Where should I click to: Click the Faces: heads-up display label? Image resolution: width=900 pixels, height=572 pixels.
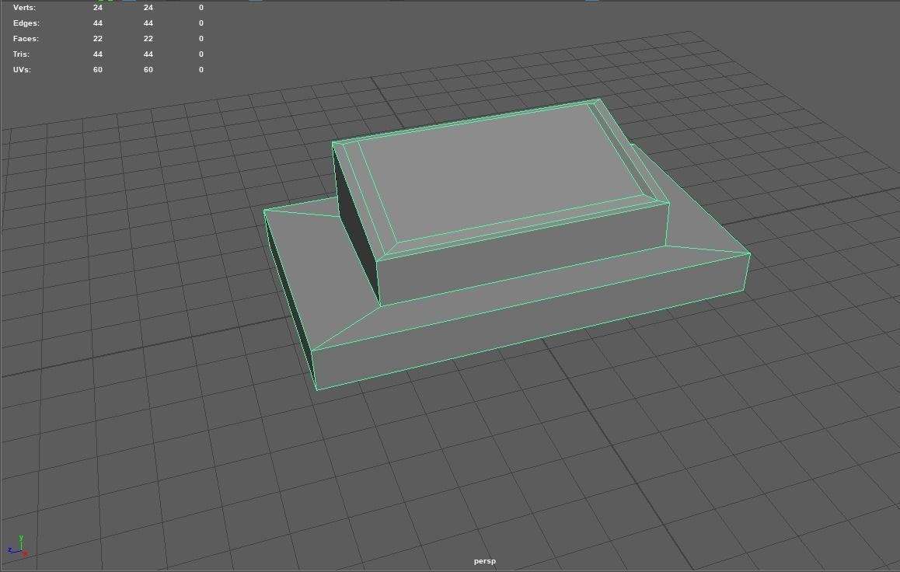[26, 38]
